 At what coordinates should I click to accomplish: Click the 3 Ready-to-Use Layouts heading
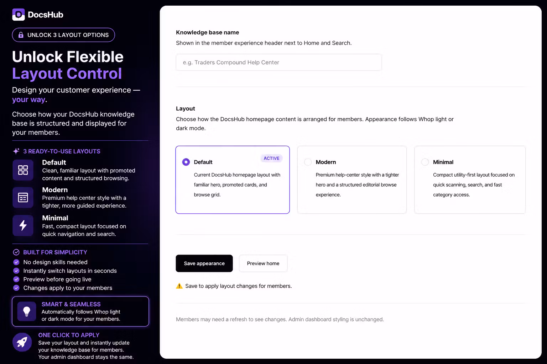62,151
